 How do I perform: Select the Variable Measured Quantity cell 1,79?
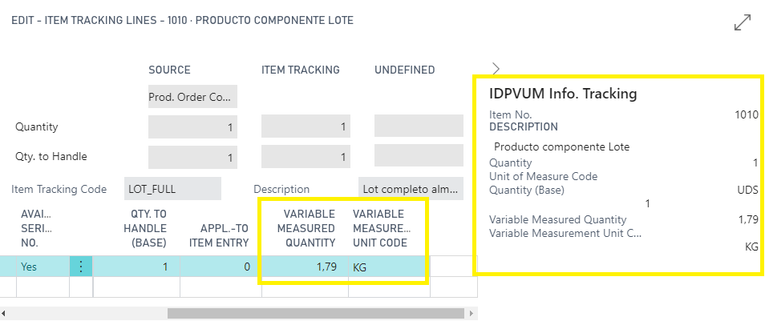[x=305, y=267]
